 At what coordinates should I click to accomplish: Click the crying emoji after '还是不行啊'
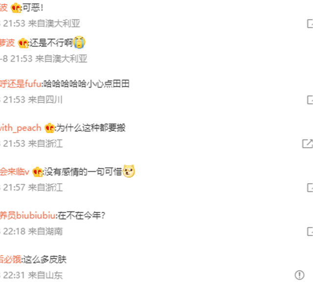click(x=79, y=42)
